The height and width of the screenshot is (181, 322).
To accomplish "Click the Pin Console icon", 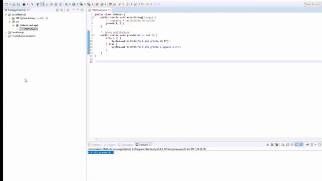I will coord(307,145).
